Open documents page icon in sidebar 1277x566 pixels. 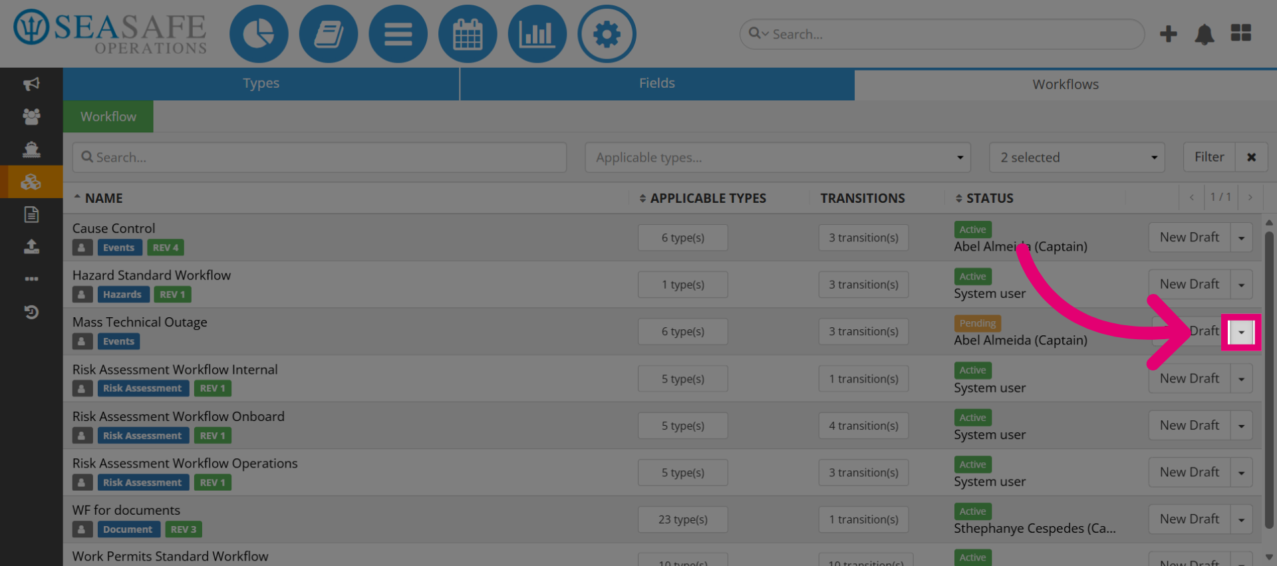pos(31,214)
